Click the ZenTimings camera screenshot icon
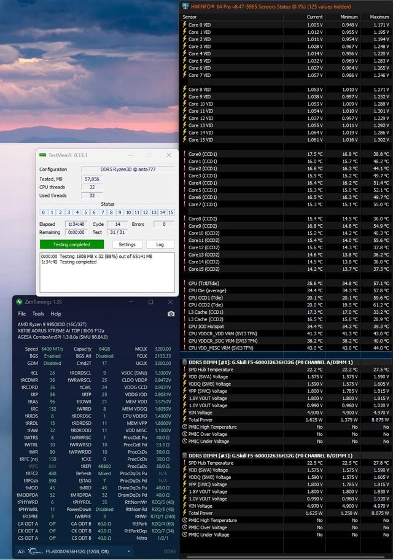Viewport: 393px width, 560px height. 171,314
